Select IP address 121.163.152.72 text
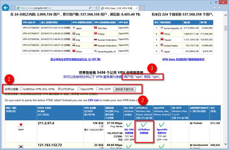 [50, 145]
